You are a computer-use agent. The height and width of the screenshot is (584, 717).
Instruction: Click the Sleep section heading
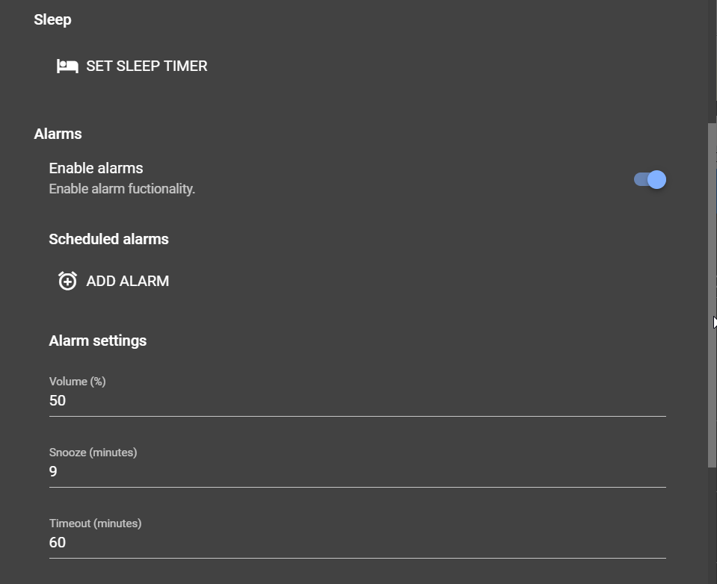coord(52,19)
